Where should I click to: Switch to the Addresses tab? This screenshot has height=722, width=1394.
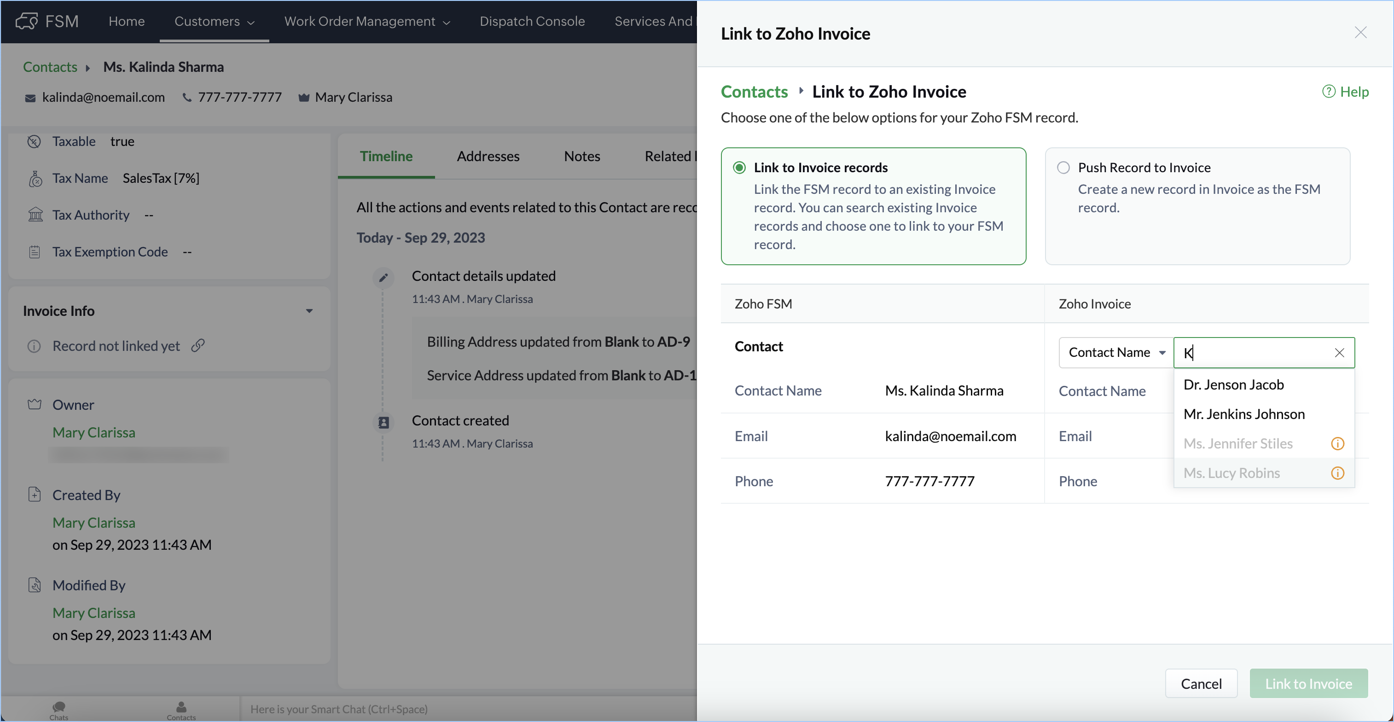[488, 157]
